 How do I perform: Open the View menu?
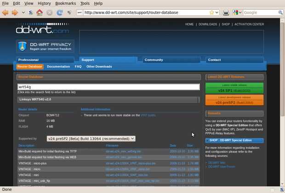point(28,3)
